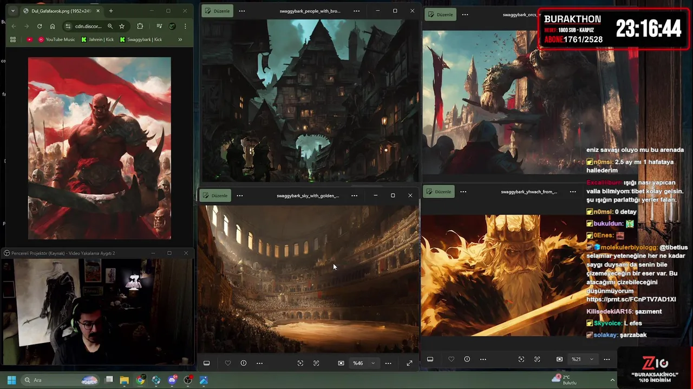The height and width of the screenshot is (389, 693).
Task: Toggle the filmstrip in the %46 viewer
Action: (206, 363)
